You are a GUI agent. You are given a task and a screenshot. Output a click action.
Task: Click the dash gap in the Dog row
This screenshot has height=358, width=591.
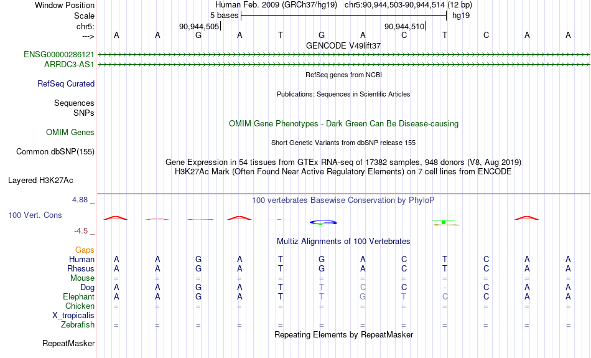tap(445, 288)
